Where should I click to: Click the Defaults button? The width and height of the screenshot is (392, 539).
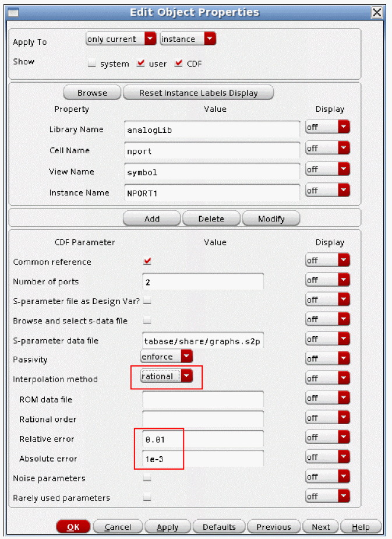tap(219, 527)
